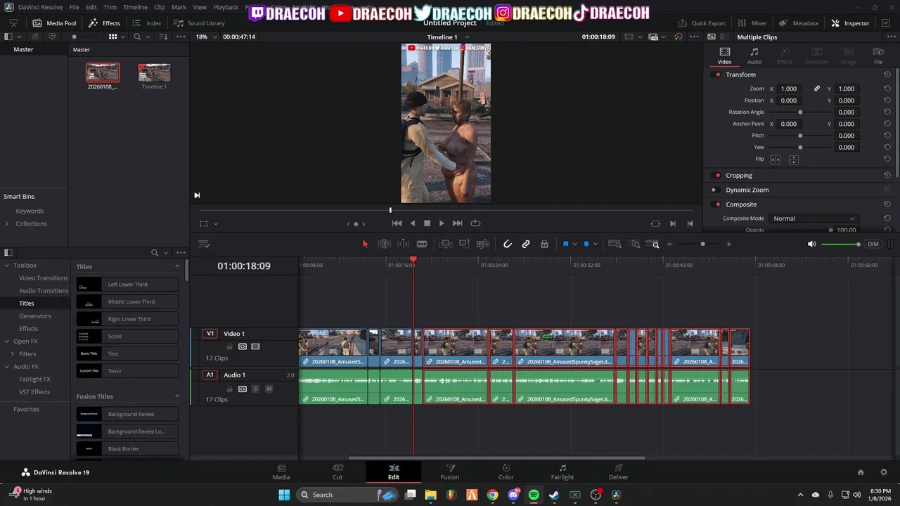Toggle Loop playback icon
This screenshot has height=506, width=900.
[475, 223]
